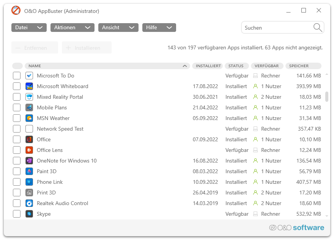Click the user icon in Paint 3D row
The image size is (334, 240).
[255, 171]
